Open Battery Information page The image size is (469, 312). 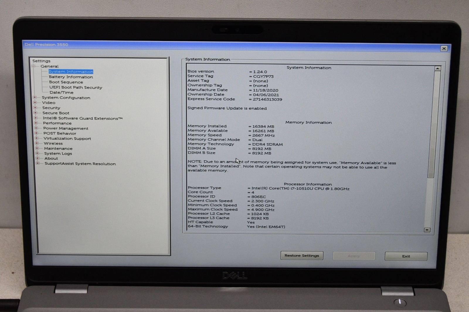pos(71,77)
